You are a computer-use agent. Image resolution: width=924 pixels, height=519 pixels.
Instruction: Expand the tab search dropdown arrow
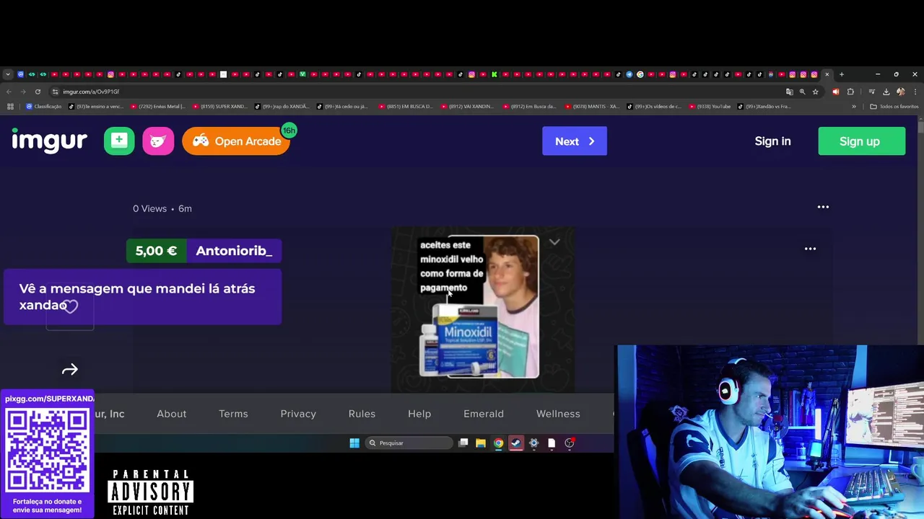[7, 74]
